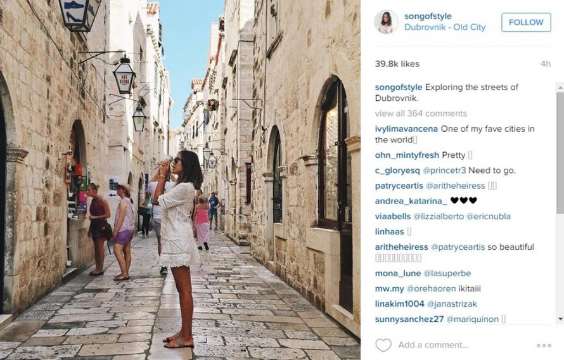Viewport: 564px width, 360px height.
Task: Click the 39.8k likes count
Action: (x=397, y=64)
